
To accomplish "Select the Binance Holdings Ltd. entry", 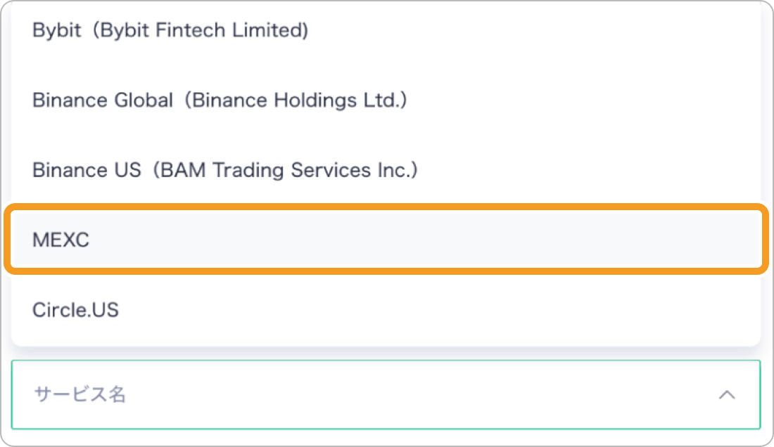I will click(x=220, y=101).
